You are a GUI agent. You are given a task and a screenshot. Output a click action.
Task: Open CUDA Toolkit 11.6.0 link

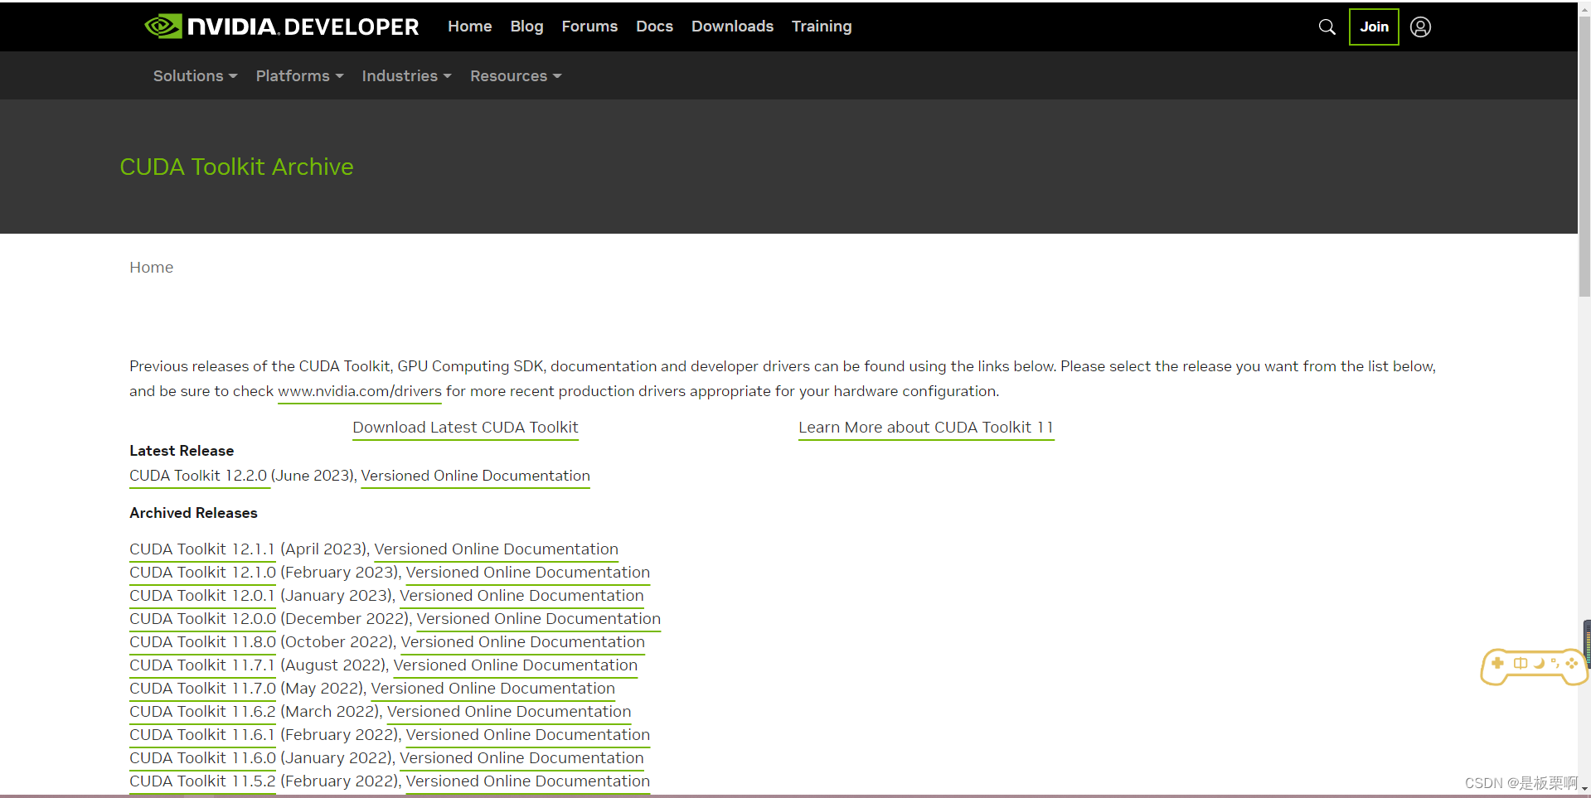coord(202,758)
